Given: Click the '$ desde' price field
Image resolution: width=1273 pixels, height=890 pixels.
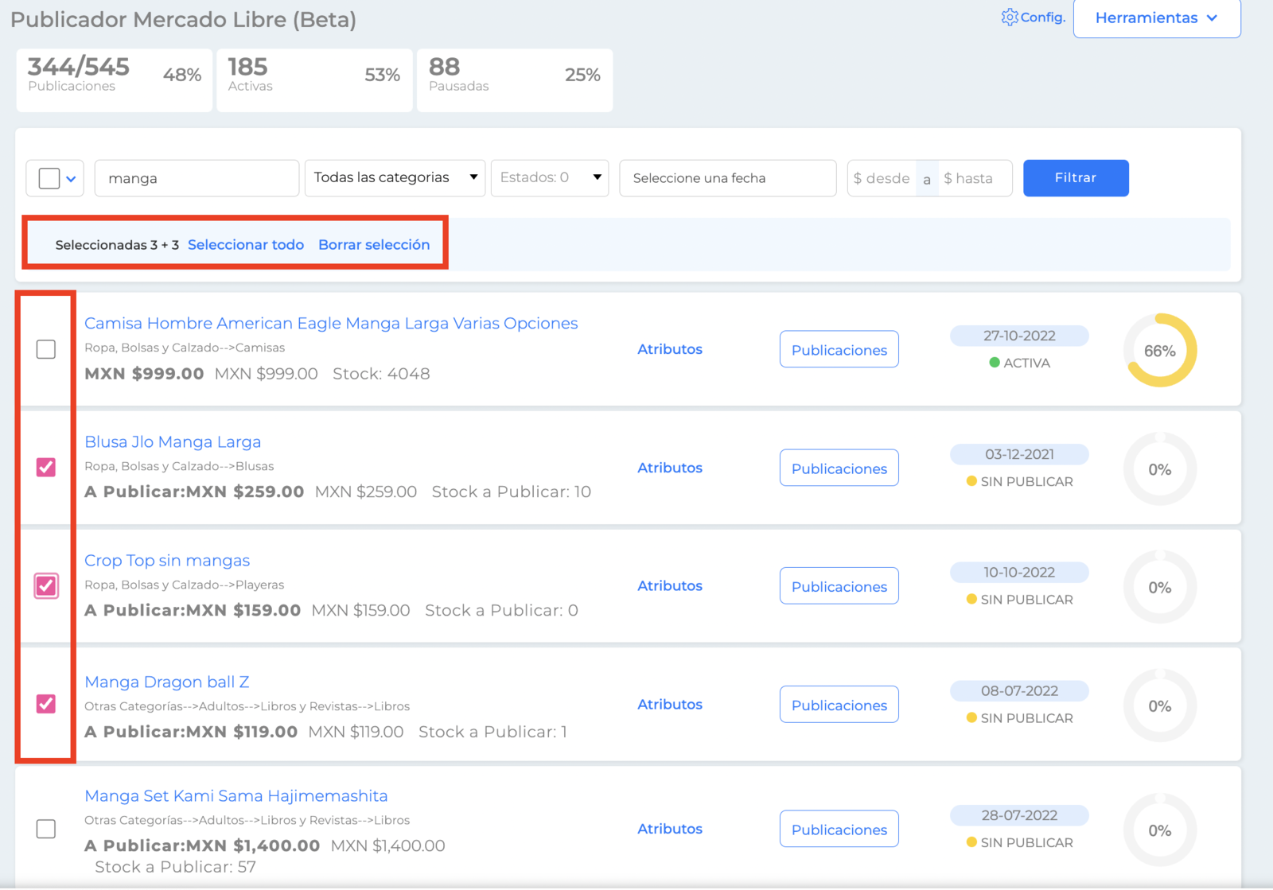Looking at the screenshot, I should pyautogui.click(x=882, y=178).
